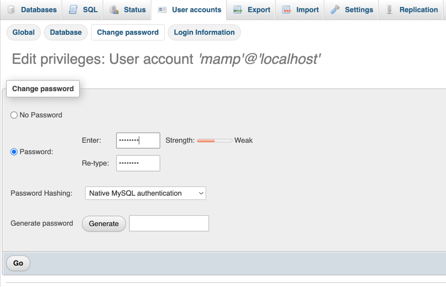Go to the Login Information tab
This screenshot has width=446, height=287.
coord(204,32)
